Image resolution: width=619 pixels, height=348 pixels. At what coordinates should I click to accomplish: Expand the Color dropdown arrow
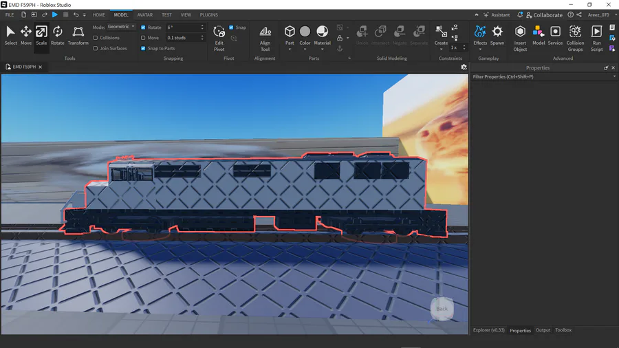pos(305,50)
